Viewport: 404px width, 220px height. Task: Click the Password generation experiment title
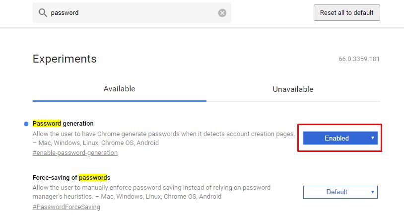point(63,123)
